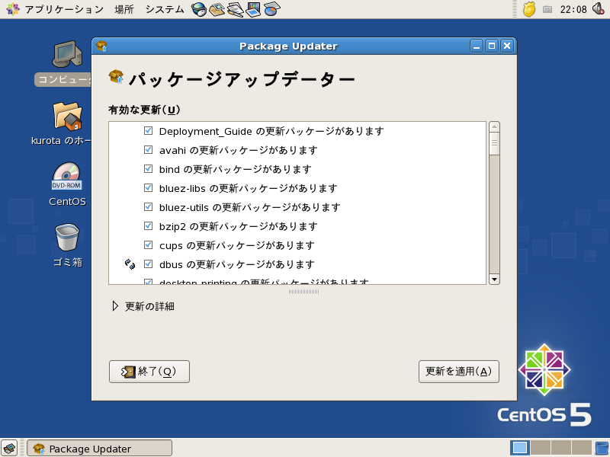Select the 'cups の更新パッケージがあります' row text
Viewport: 610px width, 457px height.
[236, 245]
